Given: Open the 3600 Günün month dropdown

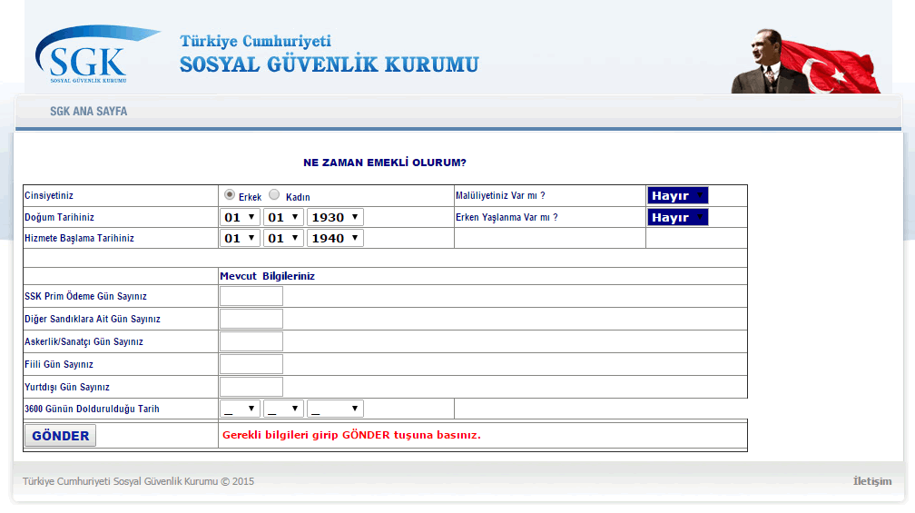Looking at the screenshot, I should pos(283,409).
